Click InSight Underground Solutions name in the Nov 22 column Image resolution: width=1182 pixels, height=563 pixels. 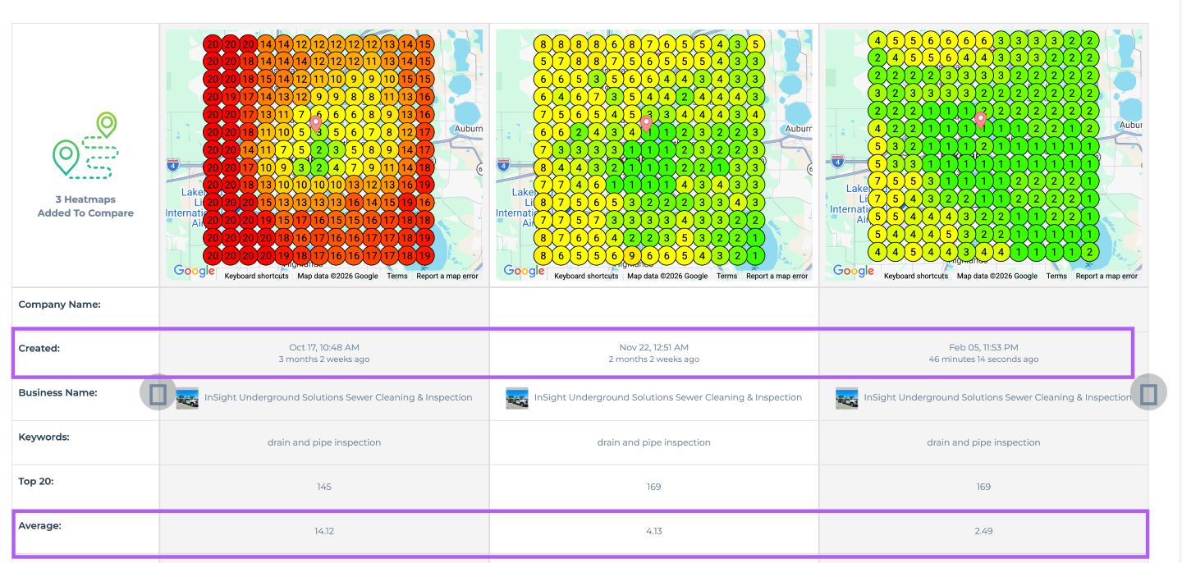pyautogui.click(x=668, y=397)
